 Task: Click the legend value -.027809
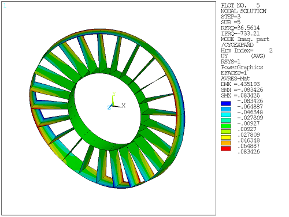[250, 118]
